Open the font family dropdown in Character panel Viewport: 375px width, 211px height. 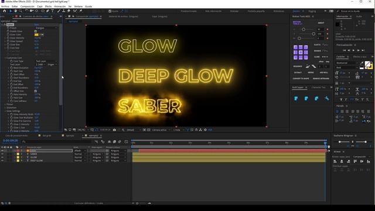tap(347, 63)
